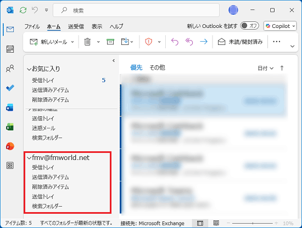The image size is (302, 228).
Task: Expand the ribbon display options chevron
Action: click(x=292, y=46)
